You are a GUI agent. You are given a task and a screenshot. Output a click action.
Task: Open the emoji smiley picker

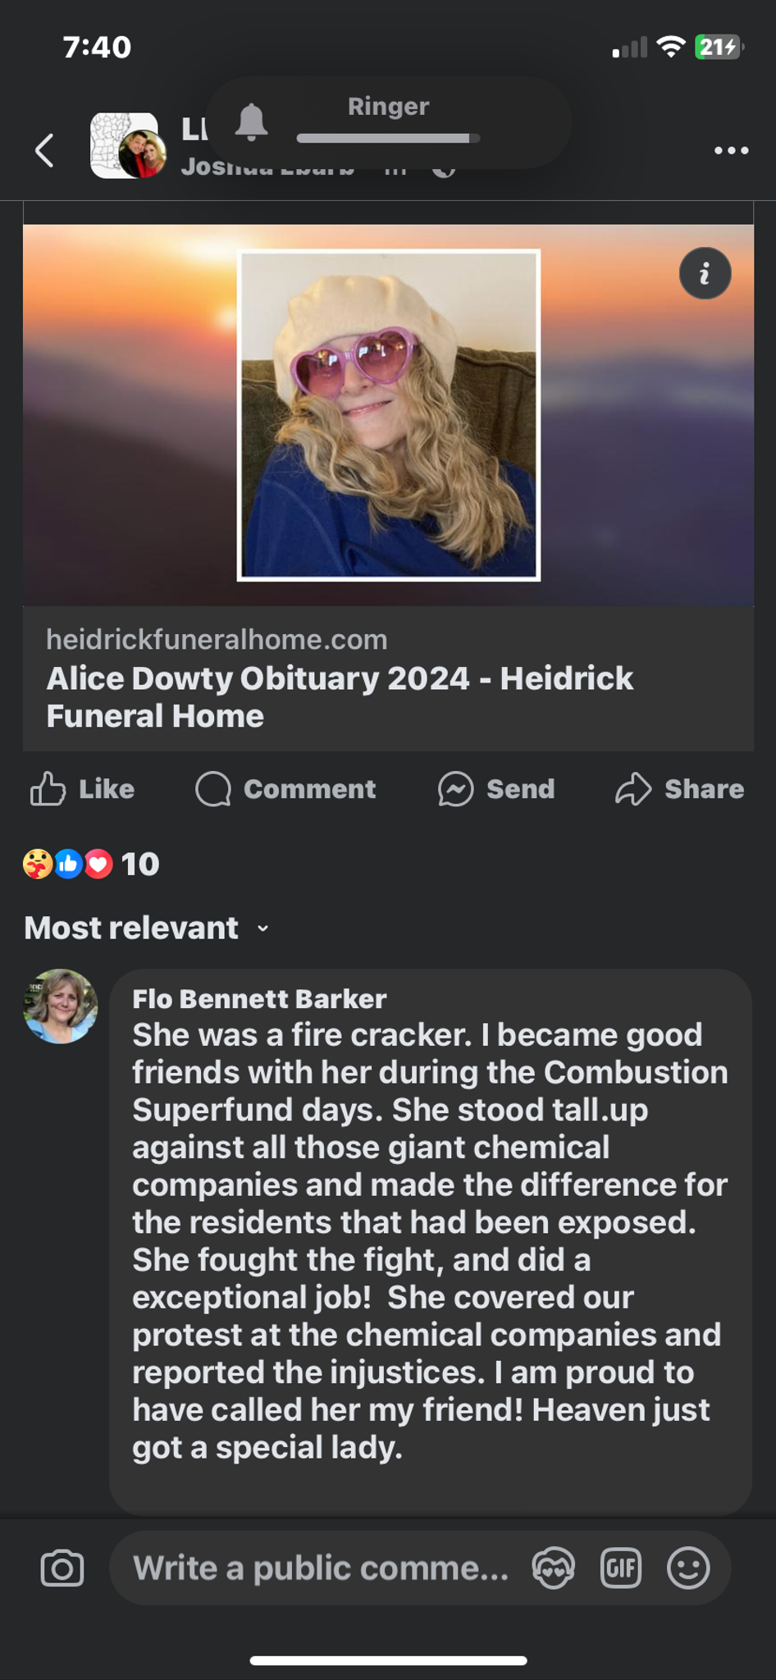tap(688, 1568)
